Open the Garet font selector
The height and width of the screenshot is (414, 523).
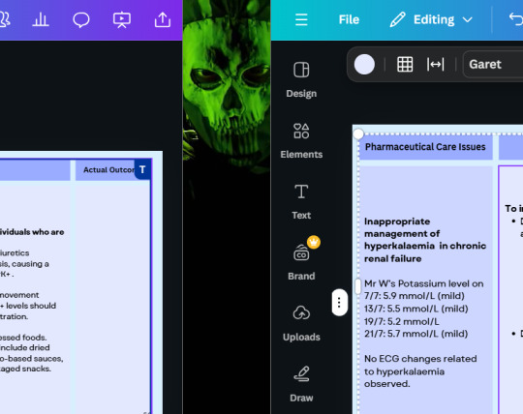tap(493, 64)
